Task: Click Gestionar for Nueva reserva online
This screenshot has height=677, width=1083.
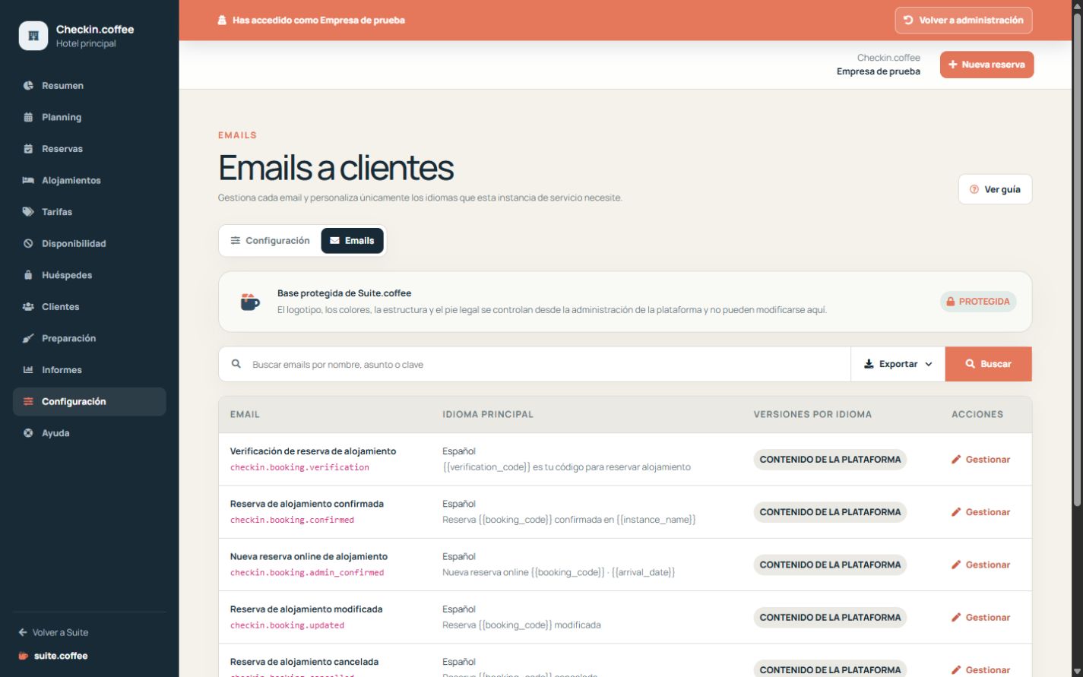Action: 980,565
